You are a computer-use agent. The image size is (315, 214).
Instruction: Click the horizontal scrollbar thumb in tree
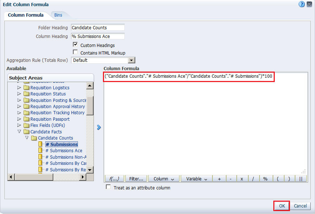[x=34, y=177]
